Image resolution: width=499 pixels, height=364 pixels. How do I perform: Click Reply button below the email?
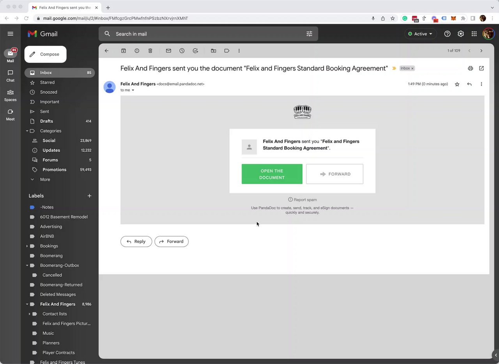point(136,241)
